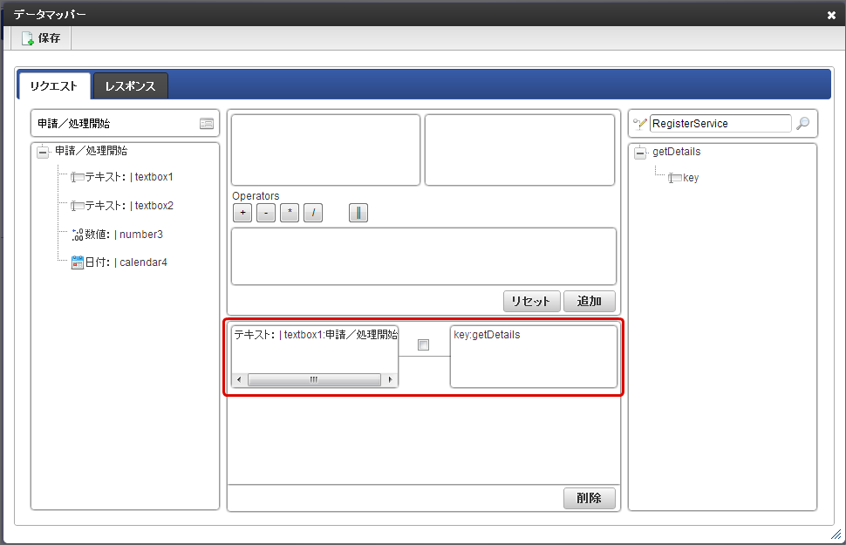Click the minus operator button
Image resolution: width=846 pixels, height=545 pixels.
pos(266,213)
